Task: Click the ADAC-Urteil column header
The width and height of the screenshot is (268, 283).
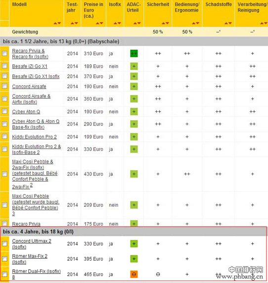Action: point(134,7)
